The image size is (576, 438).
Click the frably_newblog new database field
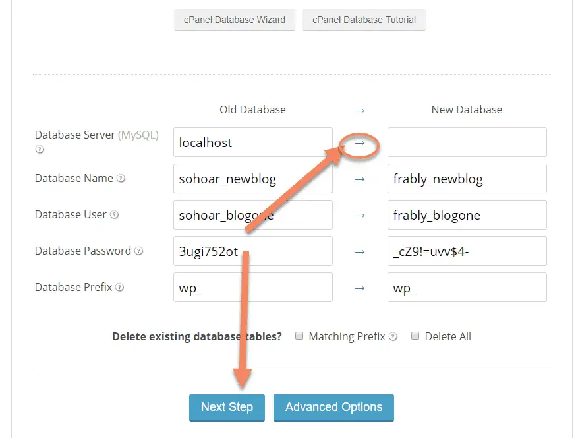pos(467,178)
